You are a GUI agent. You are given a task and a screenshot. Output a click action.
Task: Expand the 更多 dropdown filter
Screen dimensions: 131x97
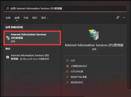click(45, 18)
